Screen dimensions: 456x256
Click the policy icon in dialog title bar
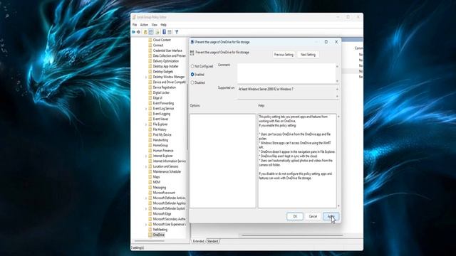192,42
